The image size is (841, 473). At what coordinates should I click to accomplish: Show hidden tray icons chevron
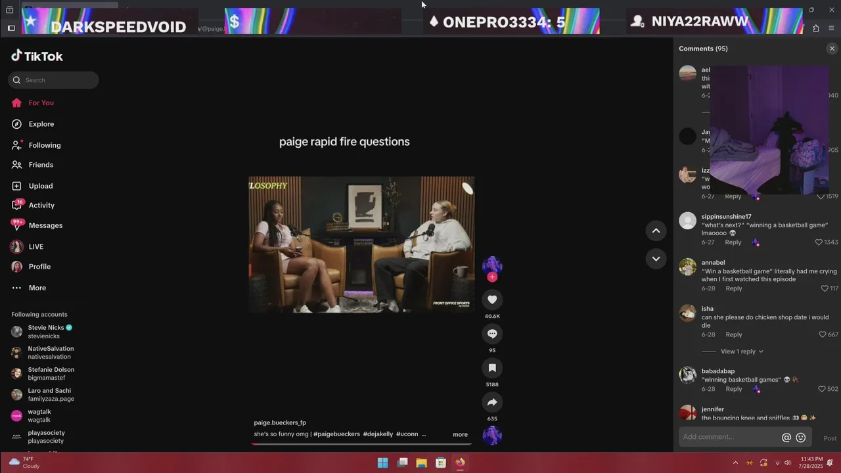(735, 462)
